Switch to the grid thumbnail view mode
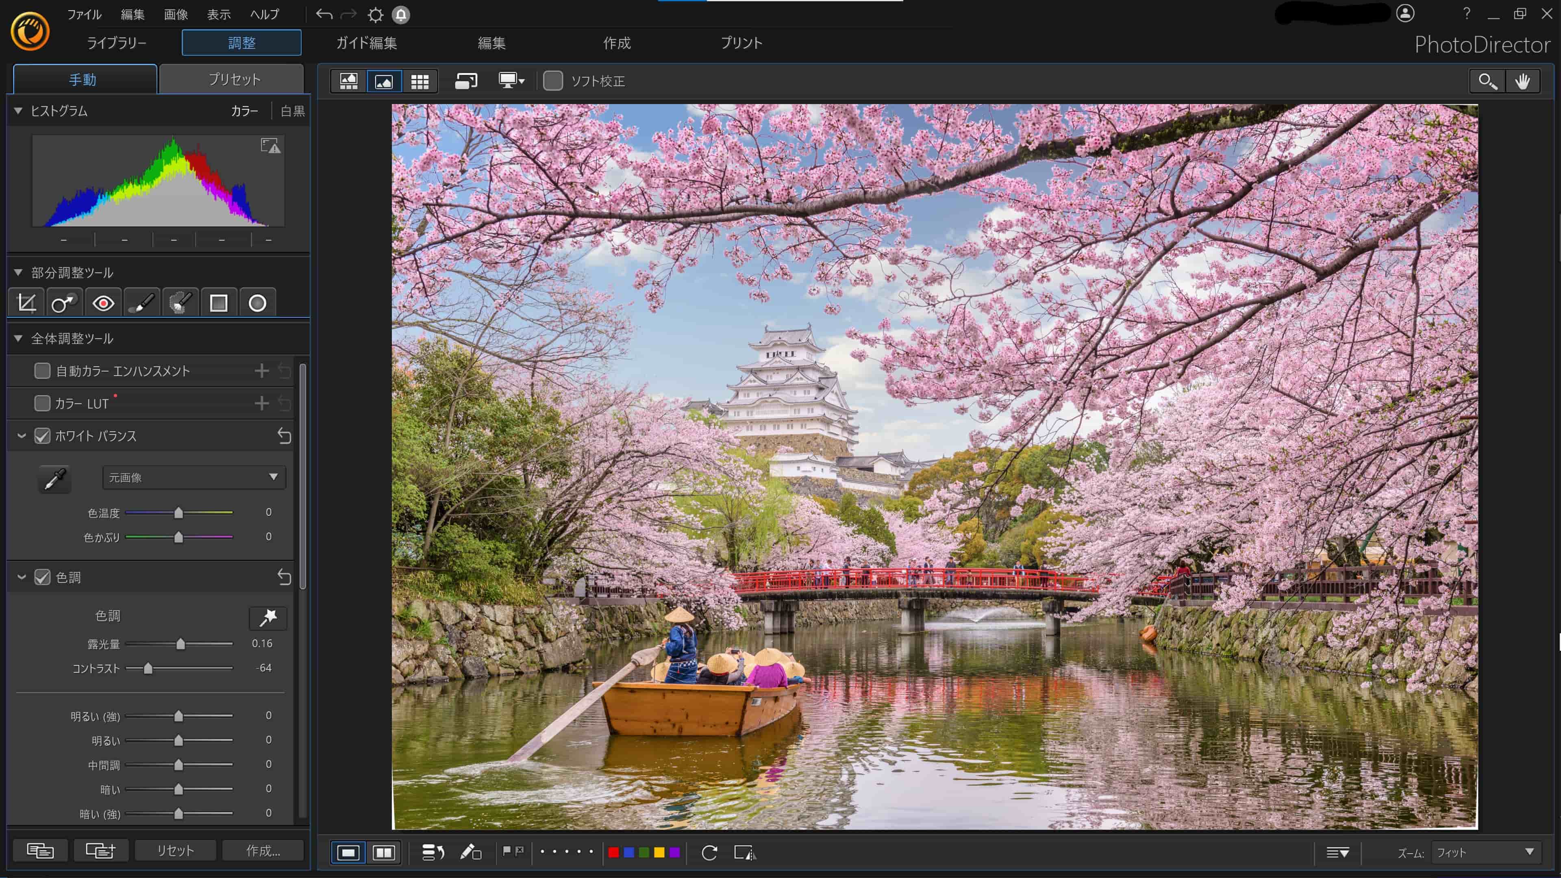The height and width of the screenshot is (878, 1561). pyautogui.click(x=420, y=81)
